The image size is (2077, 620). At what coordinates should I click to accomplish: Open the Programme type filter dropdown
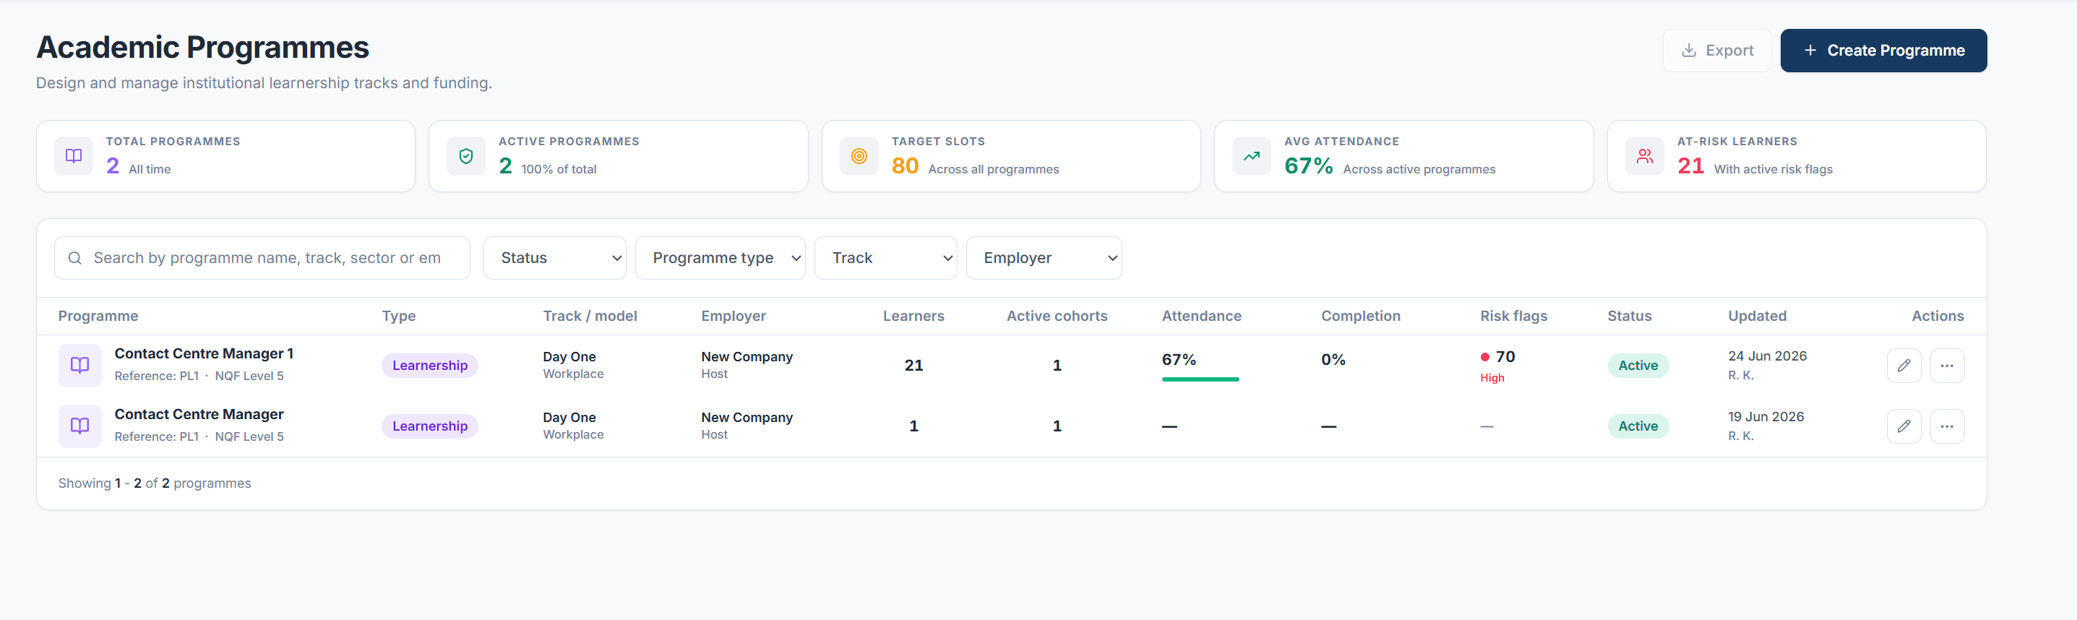720,258
